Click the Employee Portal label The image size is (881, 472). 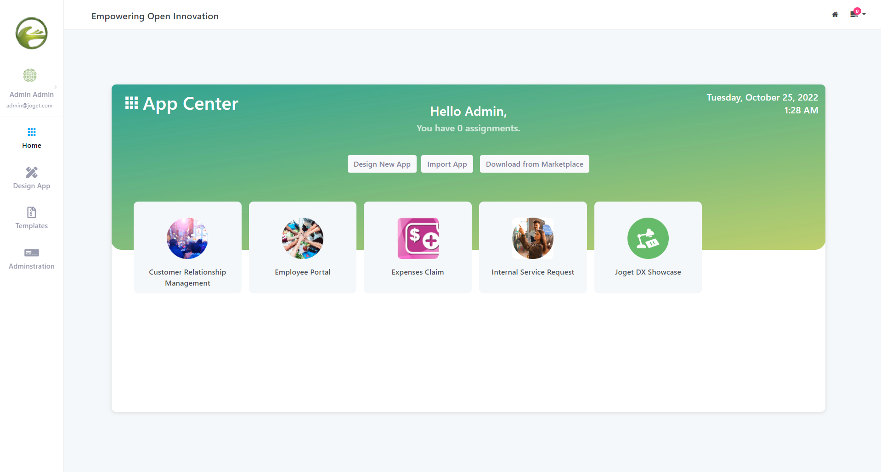click(x=303, y=272)
